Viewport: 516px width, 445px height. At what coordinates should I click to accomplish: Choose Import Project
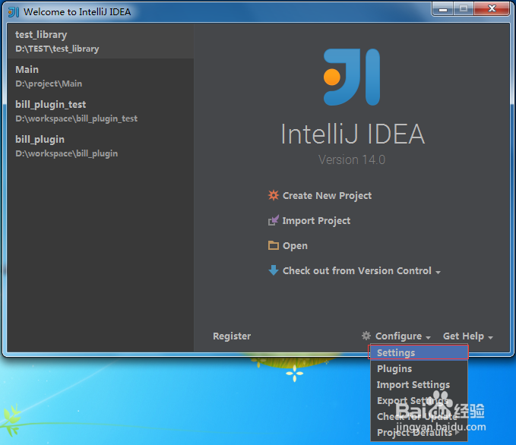pos(316,221)
